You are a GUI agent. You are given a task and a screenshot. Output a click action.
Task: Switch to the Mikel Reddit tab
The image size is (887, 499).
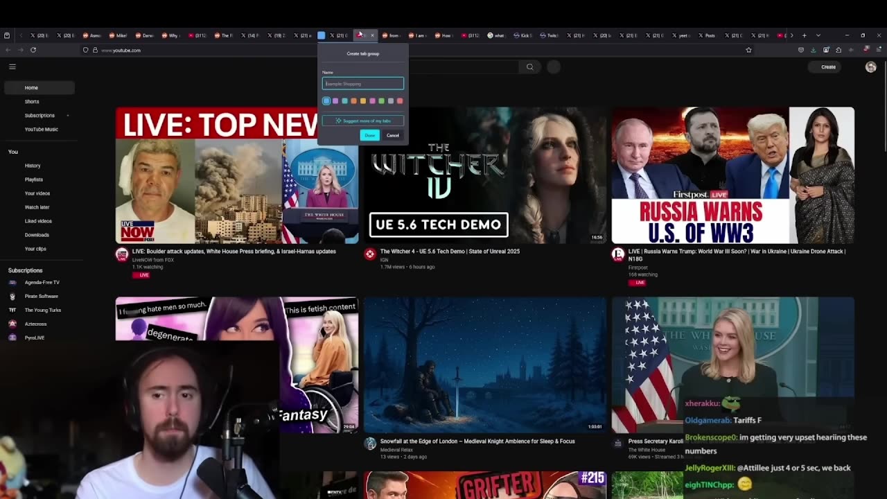118,35
